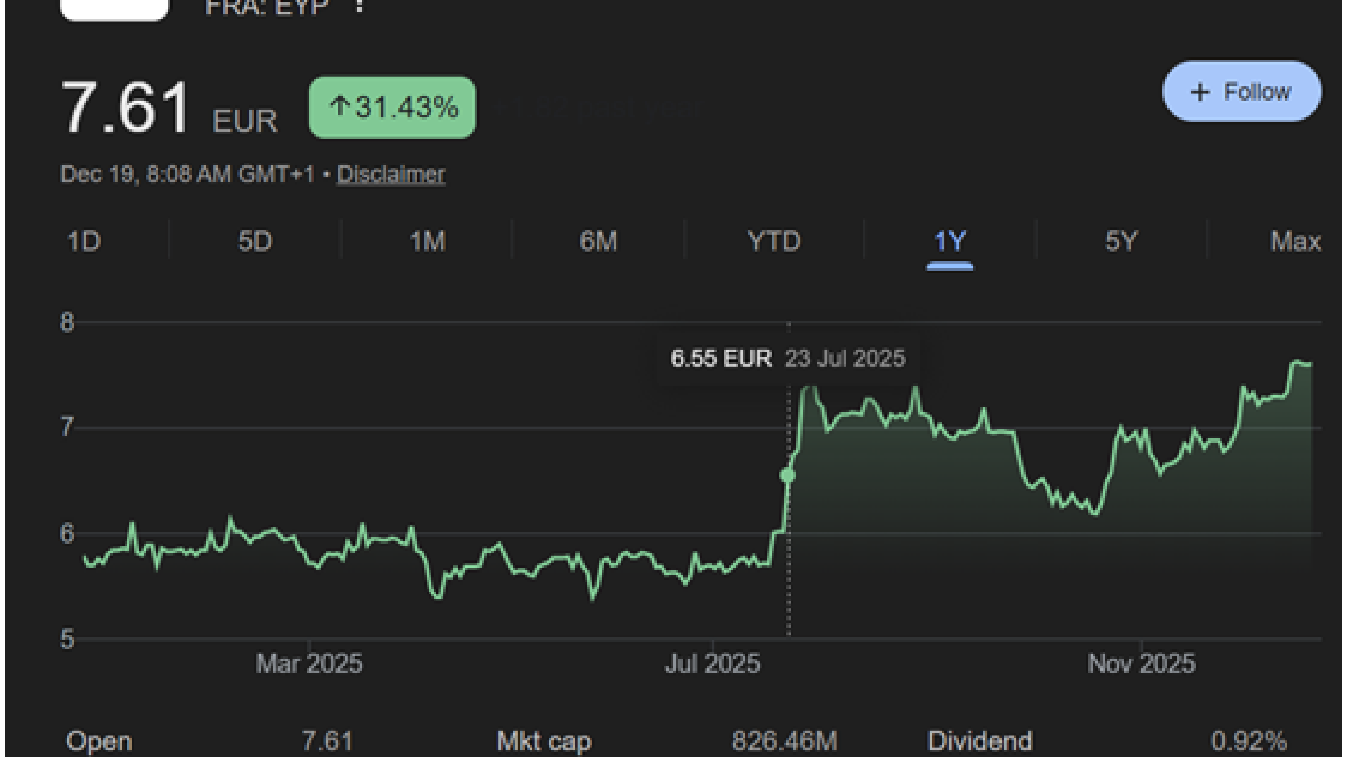Click the Dividend label

(x=979, y=741)
